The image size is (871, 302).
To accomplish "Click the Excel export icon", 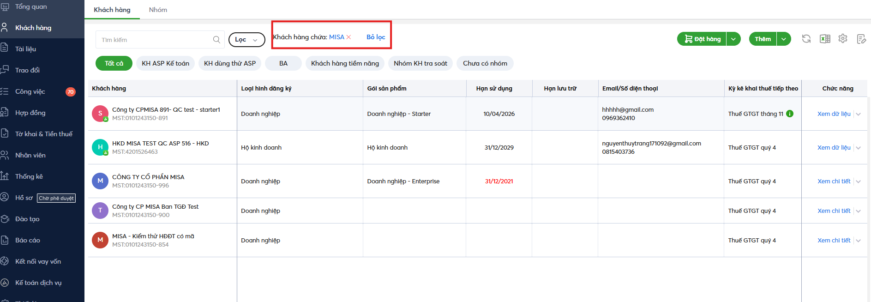I will click(x=825, y=39).
